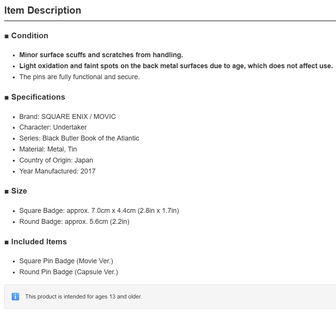The height and width of the screenshot is (314, 336).
Task: Click Year Manufactured: 2017 line
Action: point(57,171)
